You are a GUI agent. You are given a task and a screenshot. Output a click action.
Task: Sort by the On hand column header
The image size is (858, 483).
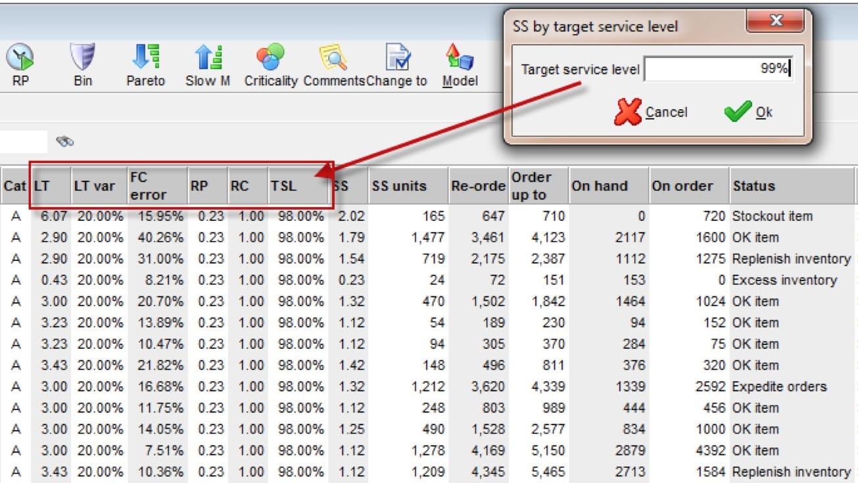(609, 186)
